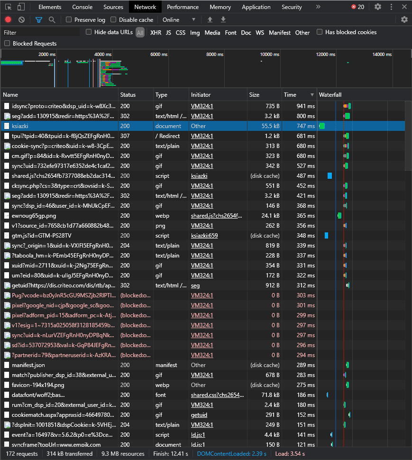Switch to the Console tab
Screen dimensions: 412x460
[x=82, y=7]
